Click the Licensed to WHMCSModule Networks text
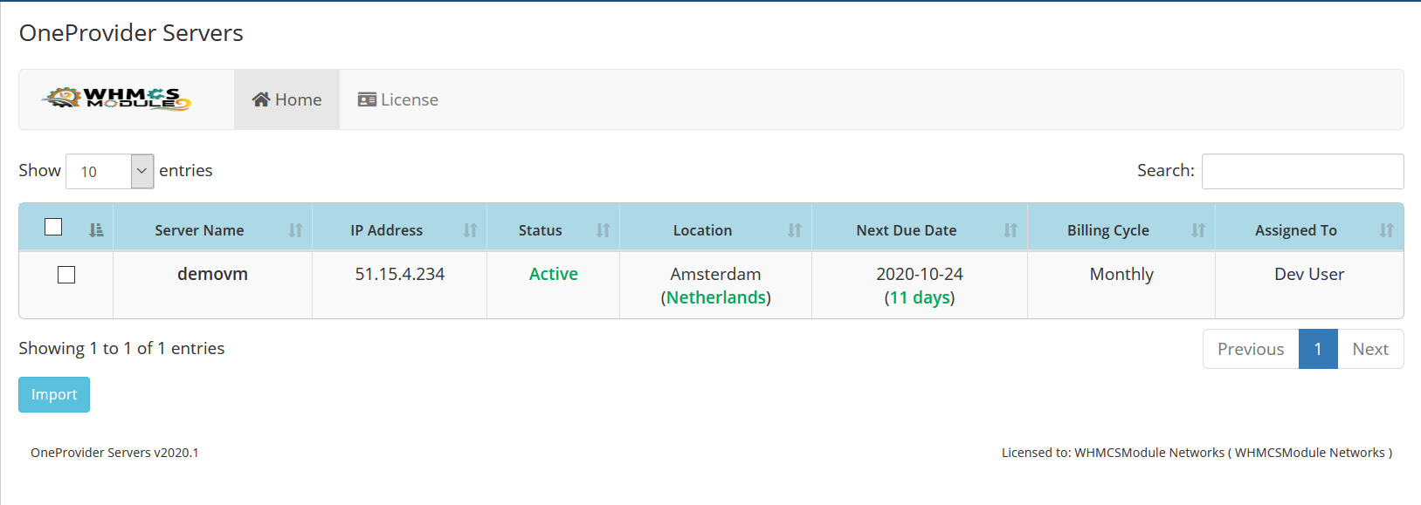 click(x=1197, y=453)
